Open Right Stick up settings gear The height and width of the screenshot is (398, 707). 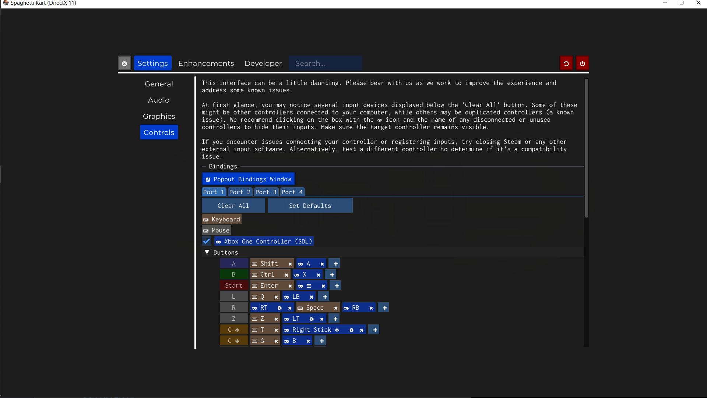[351, 330]
